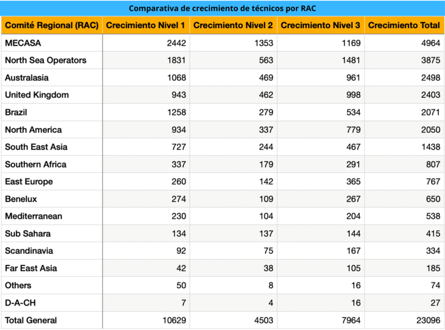
Task: Click Total General Nivel 1 value 10629
Action: (x=174, y=320)
